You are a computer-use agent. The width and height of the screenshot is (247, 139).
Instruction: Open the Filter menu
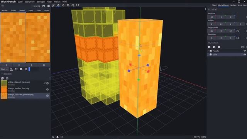(x=49, y=2)
